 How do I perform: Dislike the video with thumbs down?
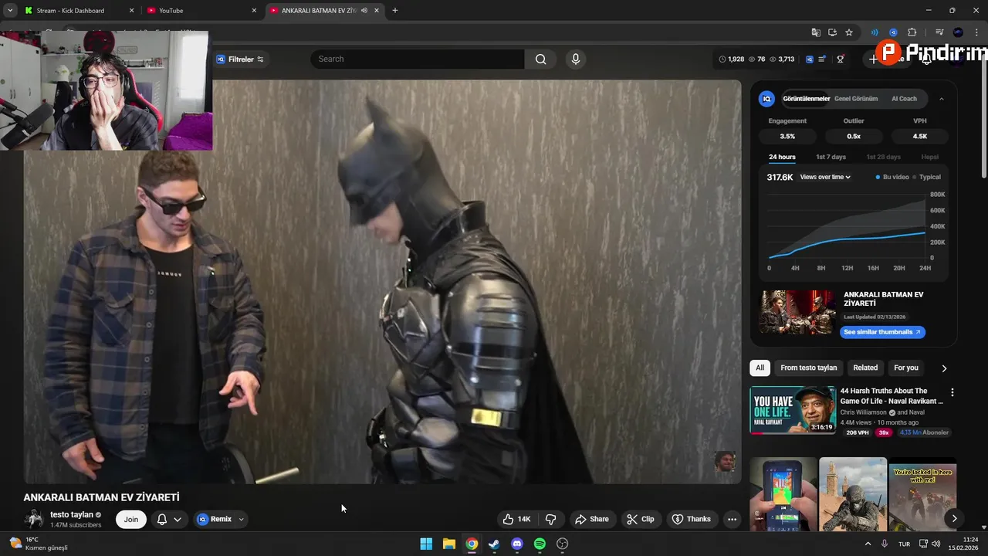click(x=551, y=519)
